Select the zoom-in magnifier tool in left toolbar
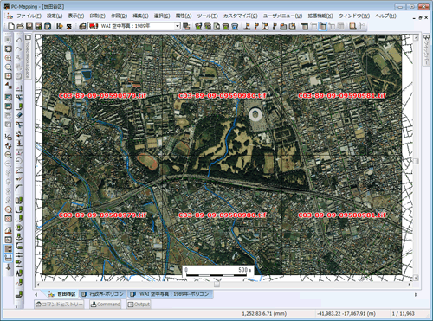 (9, 58)
